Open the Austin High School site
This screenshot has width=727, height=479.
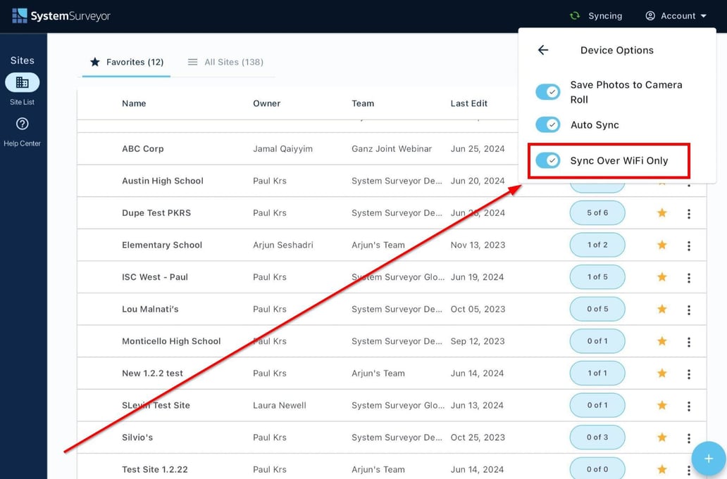[x=163, y=181]
